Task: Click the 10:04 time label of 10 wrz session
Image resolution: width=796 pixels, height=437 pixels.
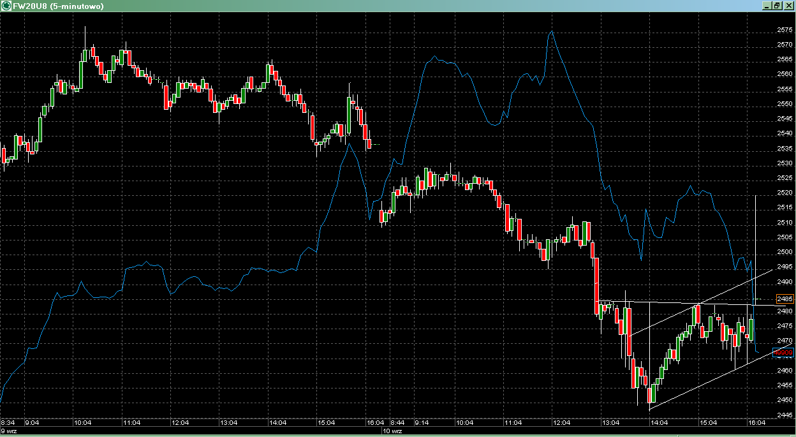Action: (464, 423)
